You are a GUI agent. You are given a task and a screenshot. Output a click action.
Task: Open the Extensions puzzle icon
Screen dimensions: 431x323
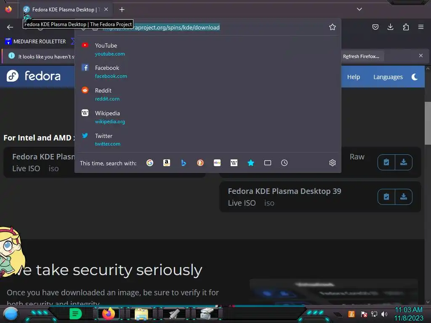click(x=406, y=27)
